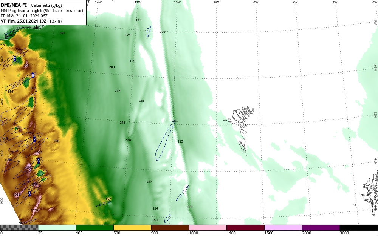
Task: Select the map value 216
Action: 118,91
